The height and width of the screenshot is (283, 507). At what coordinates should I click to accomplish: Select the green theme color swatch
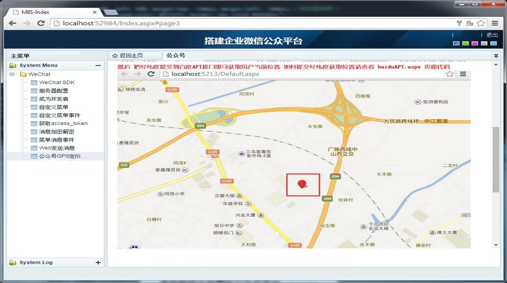click(x=465, y=43)
